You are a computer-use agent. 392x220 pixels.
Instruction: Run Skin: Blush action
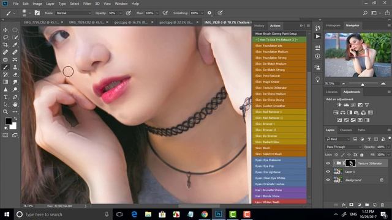tap(279, 148)
